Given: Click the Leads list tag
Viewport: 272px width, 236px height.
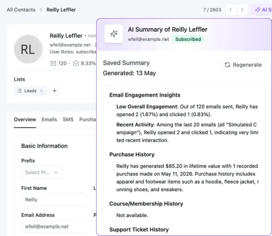Looking at the screenshot, I should coord(30,91).
